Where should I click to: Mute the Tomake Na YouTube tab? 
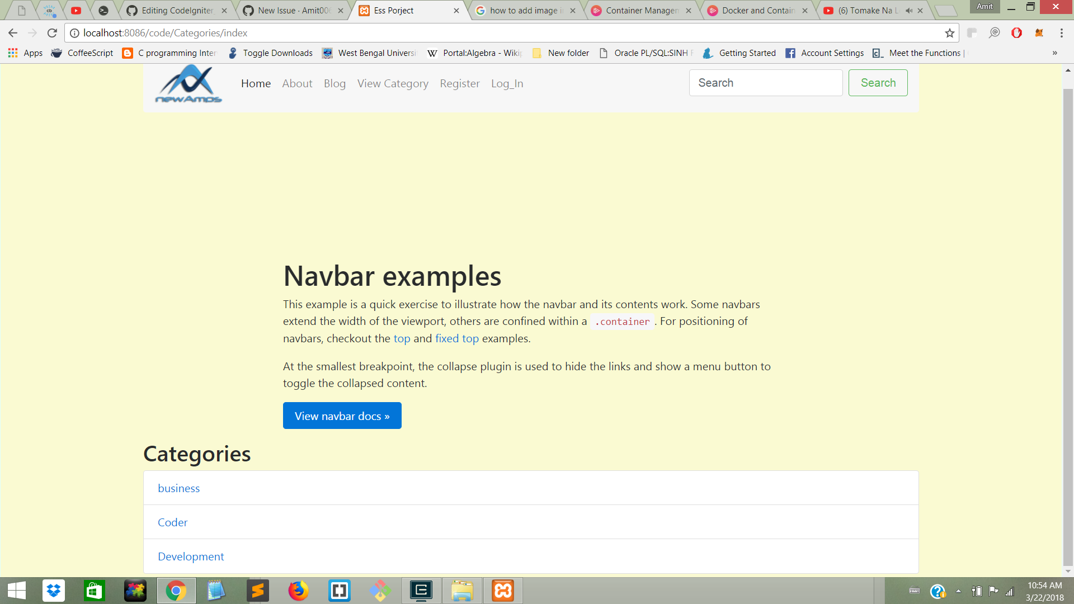click(x=909, y=11)
